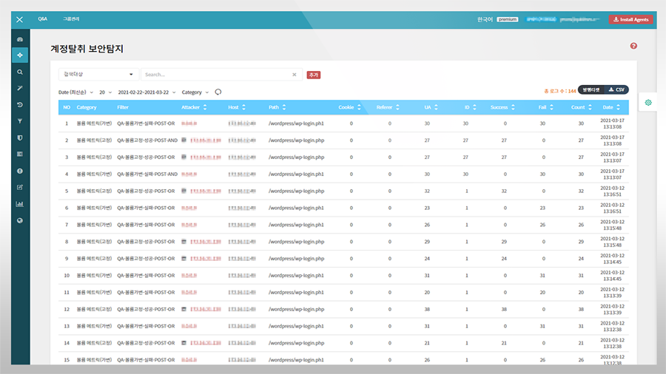This screenshot has width=666, height=374.
Task: Click the flag icon in row 2 Attacker
Action: [184, 140]
